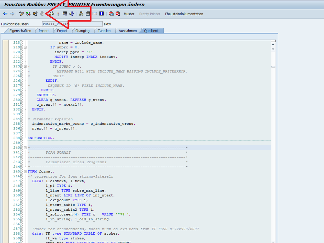Click the Where-Used List icon

pos(65,14)
